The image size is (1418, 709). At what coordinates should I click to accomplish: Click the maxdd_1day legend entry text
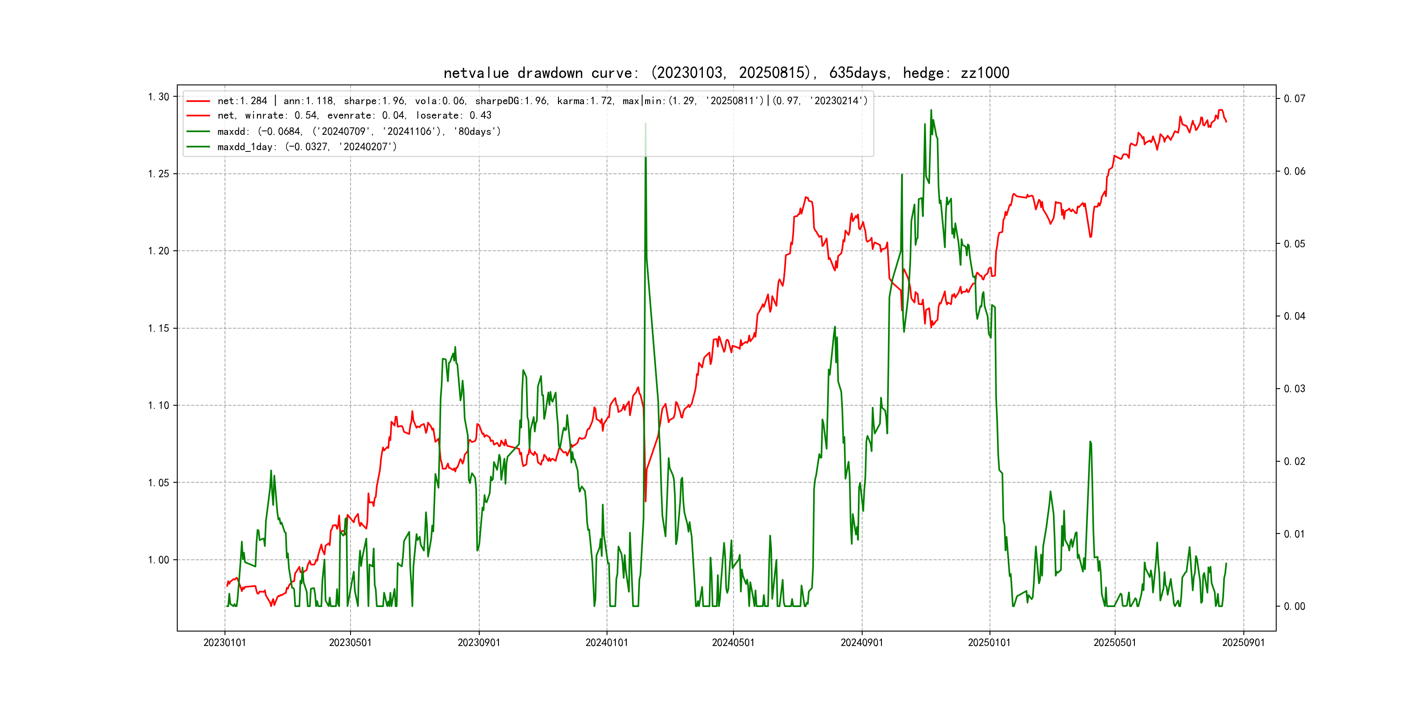pos(307,147)
